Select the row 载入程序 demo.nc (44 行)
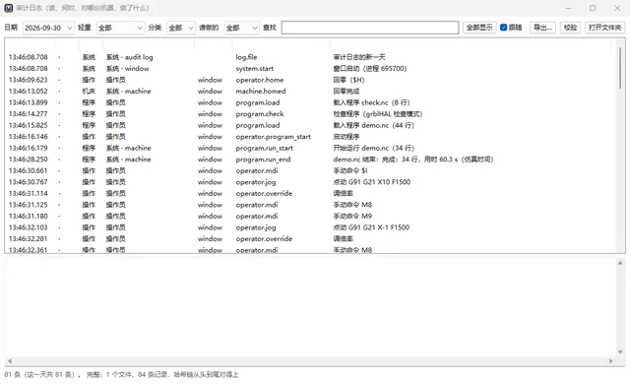 [309, 125]
